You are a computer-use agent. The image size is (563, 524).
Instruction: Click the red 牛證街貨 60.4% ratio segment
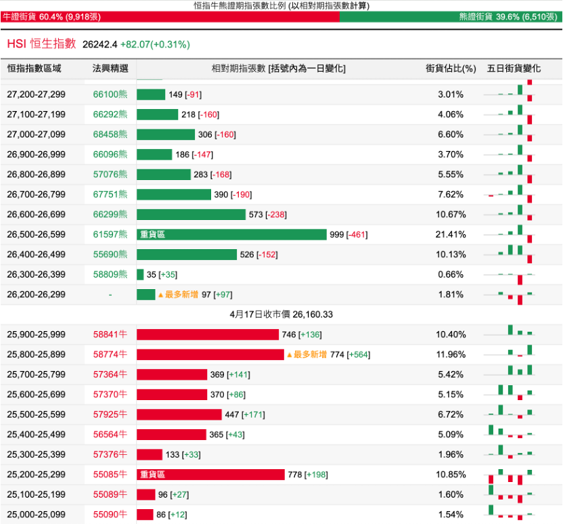coord(171,17)
